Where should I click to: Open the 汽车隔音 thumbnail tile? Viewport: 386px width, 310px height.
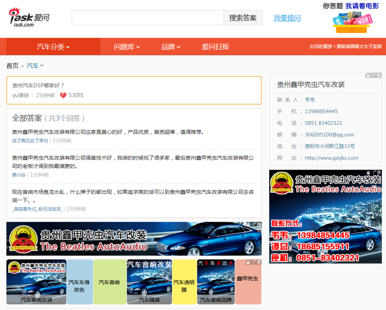[149, 282]
